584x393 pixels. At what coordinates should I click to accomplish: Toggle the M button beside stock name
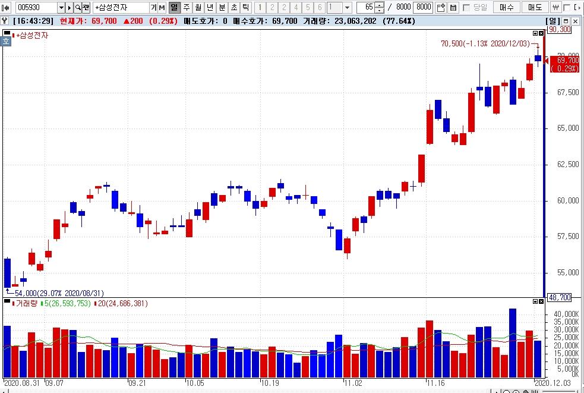[162, 7]
